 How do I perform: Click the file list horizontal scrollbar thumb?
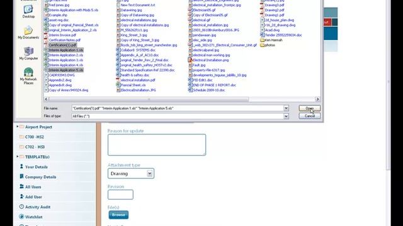[149, 99]
